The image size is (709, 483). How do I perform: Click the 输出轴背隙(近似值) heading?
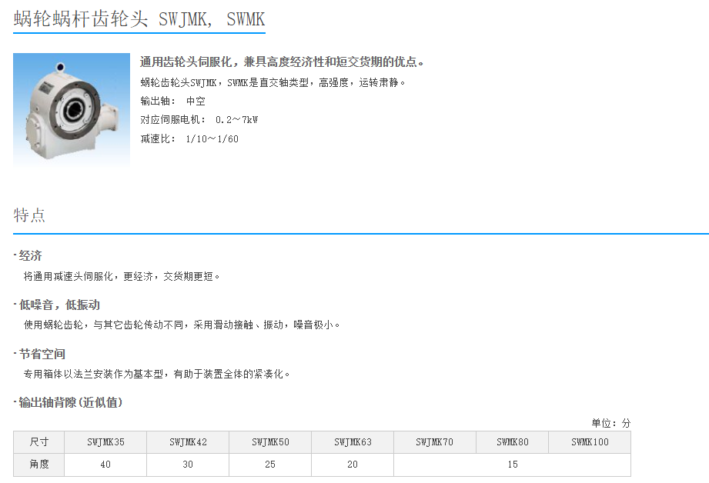point(70,403)
